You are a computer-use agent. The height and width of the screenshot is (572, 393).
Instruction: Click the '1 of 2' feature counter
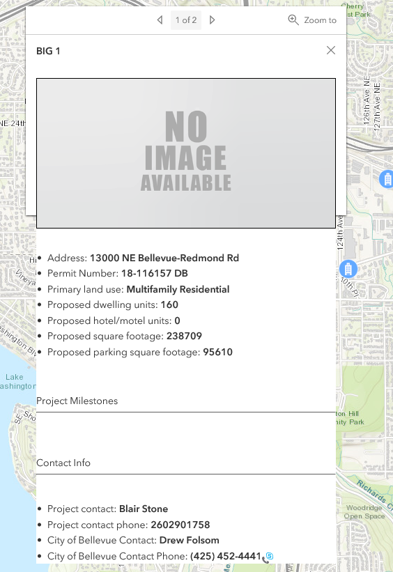coord(186,20)
